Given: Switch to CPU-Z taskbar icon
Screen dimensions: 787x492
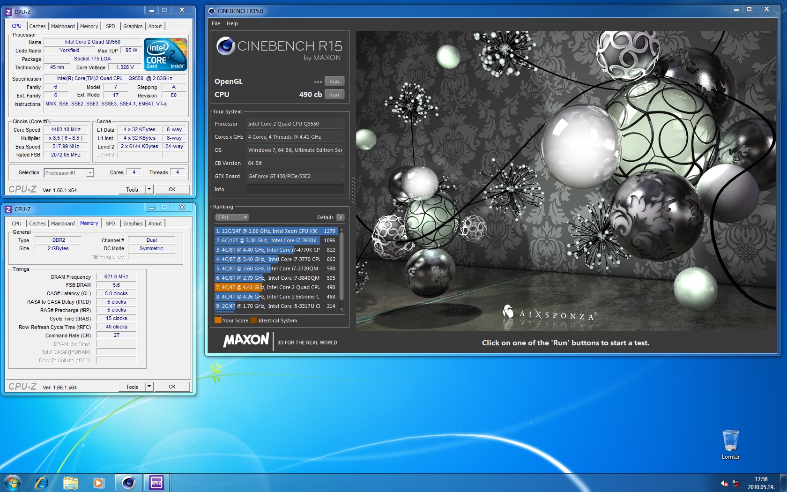Looking at the screenshot, I should 156,483.
